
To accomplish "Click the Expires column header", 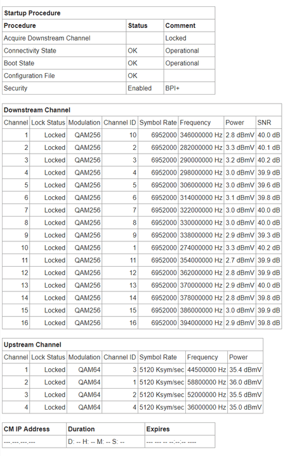I will coord(158,429).
